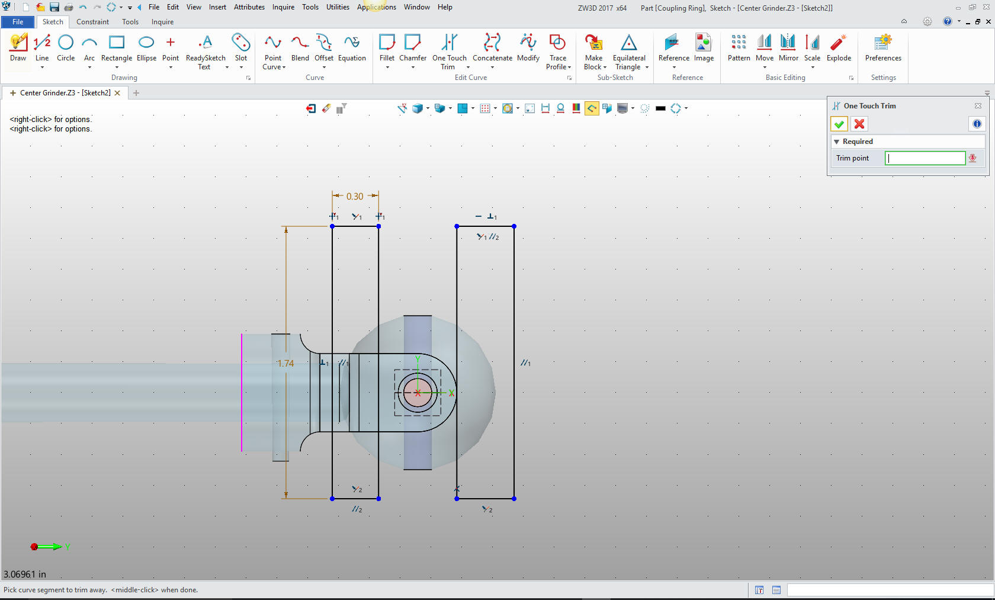Open sketch Preferences
Screen dimensions: 995x600
point(883,47)
